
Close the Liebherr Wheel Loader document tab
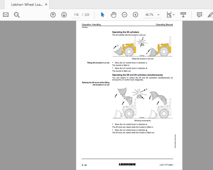pos(46,4)
